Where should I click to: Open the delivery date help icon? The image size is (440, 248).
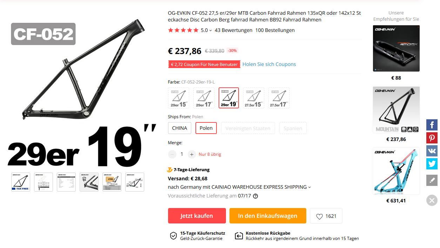(255, 196)
